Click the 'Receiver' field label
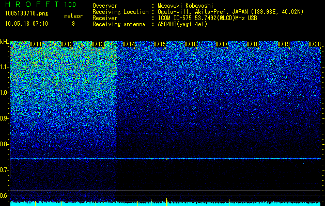The width and height of the screenshot is (325, 206). click(105, 18)
